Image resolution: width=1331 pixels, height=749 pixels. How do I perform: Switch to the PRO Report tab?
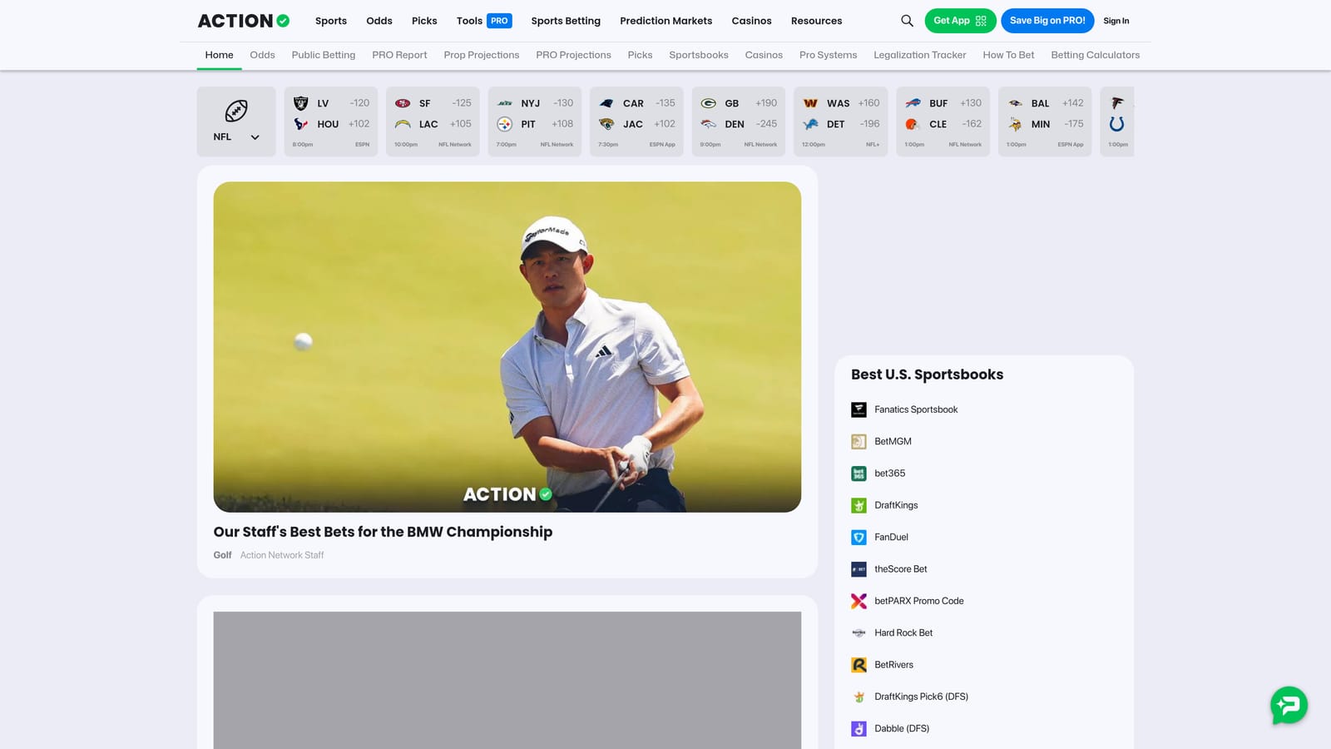click(x=399, y=55)
